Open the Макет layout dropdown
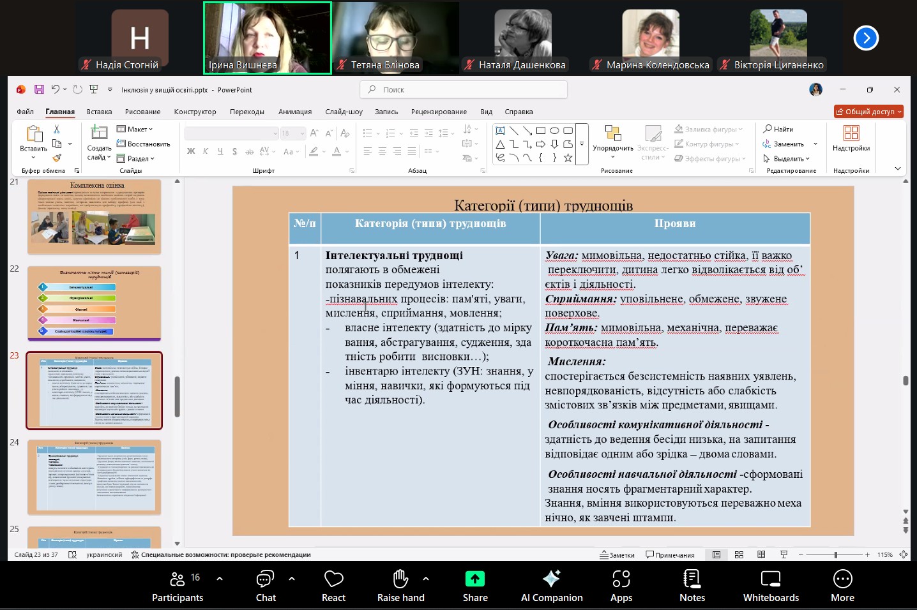 135,129
